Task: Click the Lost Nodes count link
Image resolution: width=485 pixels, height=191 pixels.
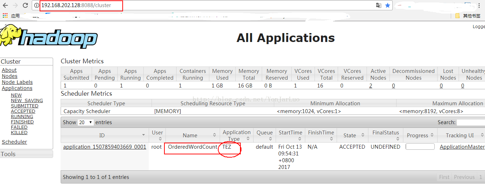Action: point(441,86)
